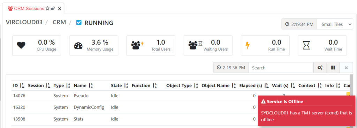The image size is (357, 128).
Task: Pause session refresh with the pause button
Action: [x=333, y=68]
